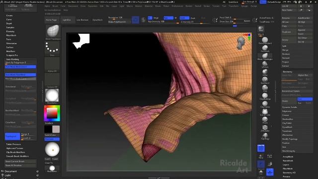Select the Topology brush icon

click(265, 136)
